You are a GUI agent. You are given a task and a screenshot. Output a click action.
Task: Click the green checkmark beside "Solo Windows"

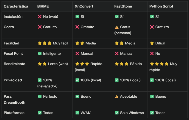117,113
